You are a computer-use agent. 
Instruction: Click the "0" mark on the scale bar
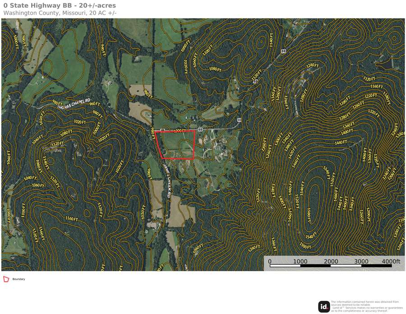coord(270,261)
